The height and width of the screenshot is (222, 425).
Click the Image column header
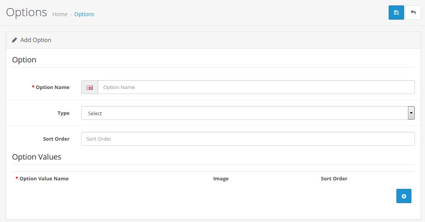pos(221,178)
